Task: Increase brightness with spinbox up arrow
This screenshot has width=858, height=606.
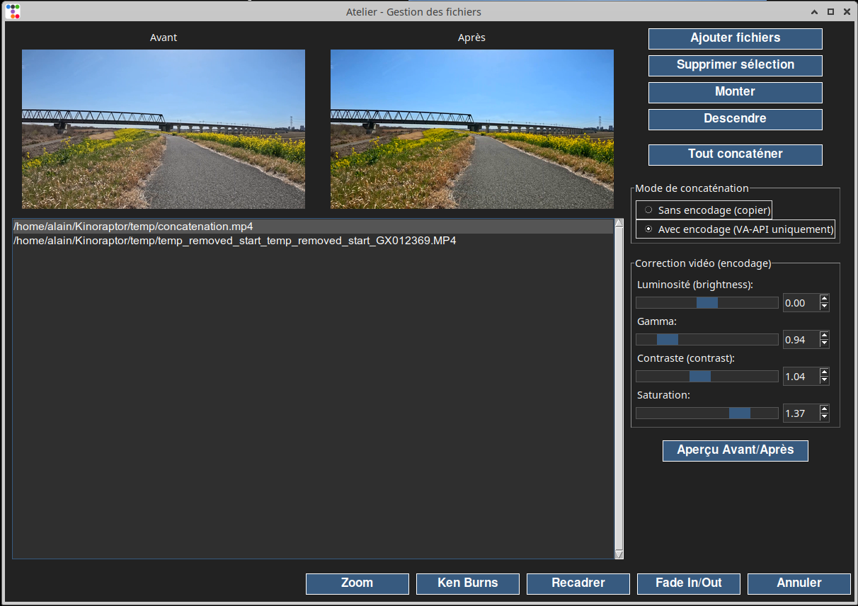Action: tap(824, 299)
